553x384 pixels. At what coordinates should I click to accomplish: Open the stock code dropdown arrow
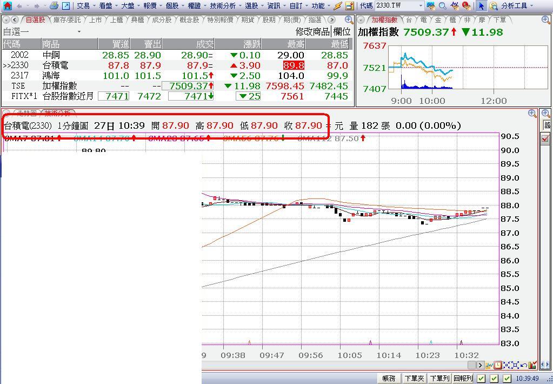point(421,5)
